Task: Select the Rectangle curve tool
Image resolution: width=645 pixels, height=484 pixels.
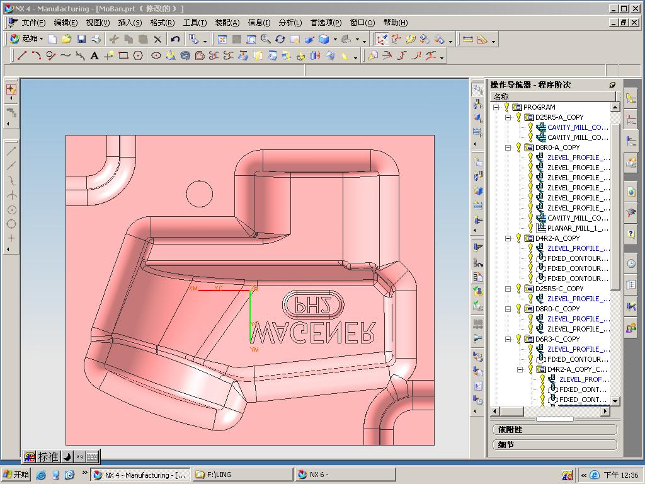Action: pyautogui.click(x=123, y=55)
